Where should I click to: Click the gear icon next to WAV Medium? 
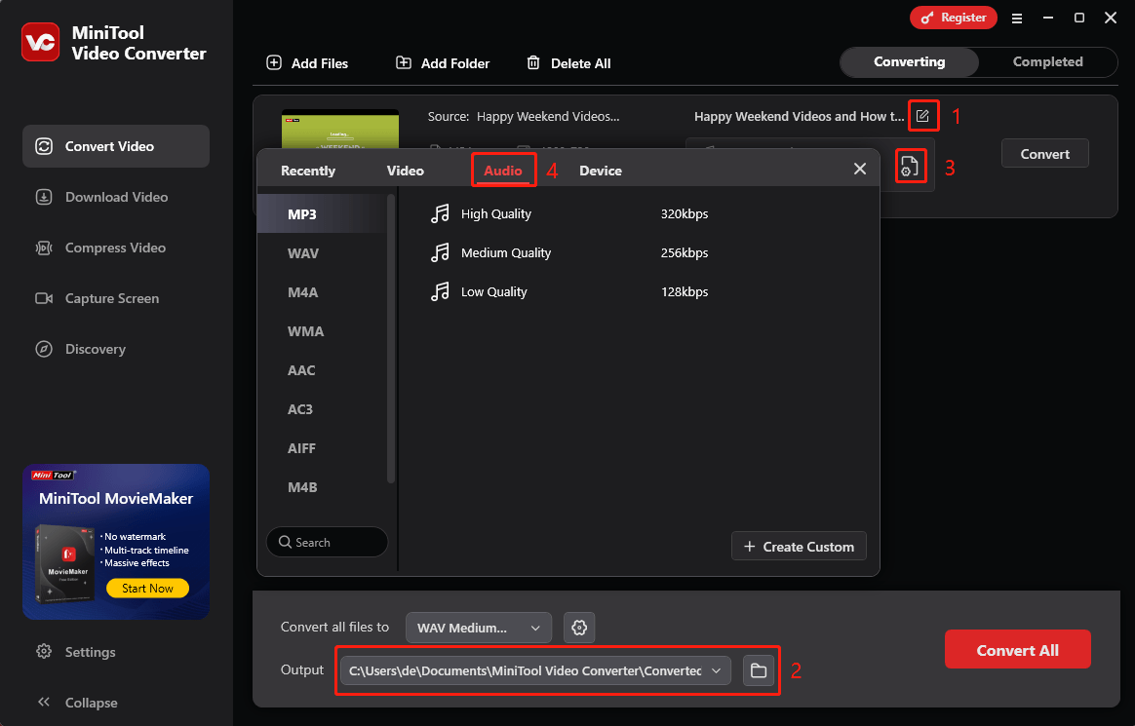(579, 628)
